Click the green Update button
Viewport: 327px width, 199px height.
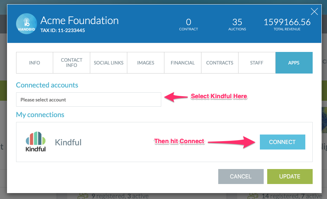(290, 177)
